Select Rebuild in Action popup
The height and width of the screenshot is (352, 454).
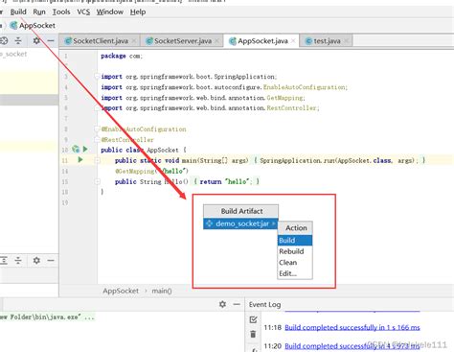click(x=291, y=251)
